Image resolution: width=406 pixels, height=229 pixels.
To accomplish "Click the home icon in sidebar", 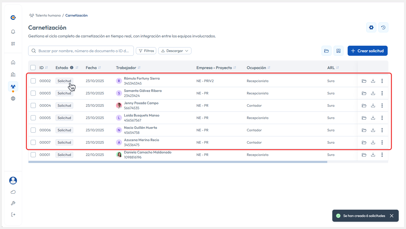I will click(13, 62).
